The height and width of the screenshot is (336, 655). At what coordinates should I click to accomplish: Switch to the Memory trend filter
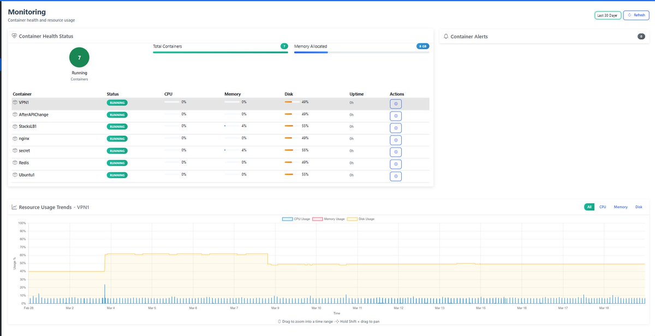[621, 207]
